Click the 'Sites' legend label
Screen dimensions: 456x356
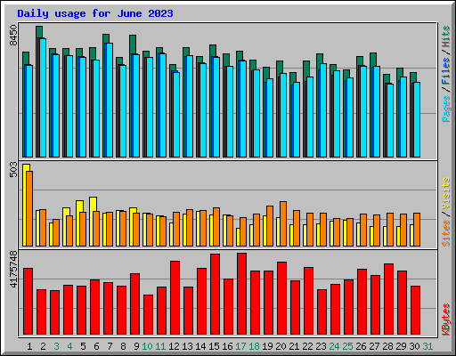pos(445,233)
